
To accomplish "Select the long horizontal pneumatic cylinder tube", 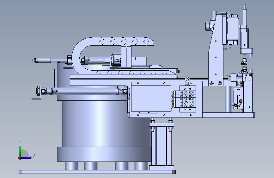I will [x=85, y=91].
